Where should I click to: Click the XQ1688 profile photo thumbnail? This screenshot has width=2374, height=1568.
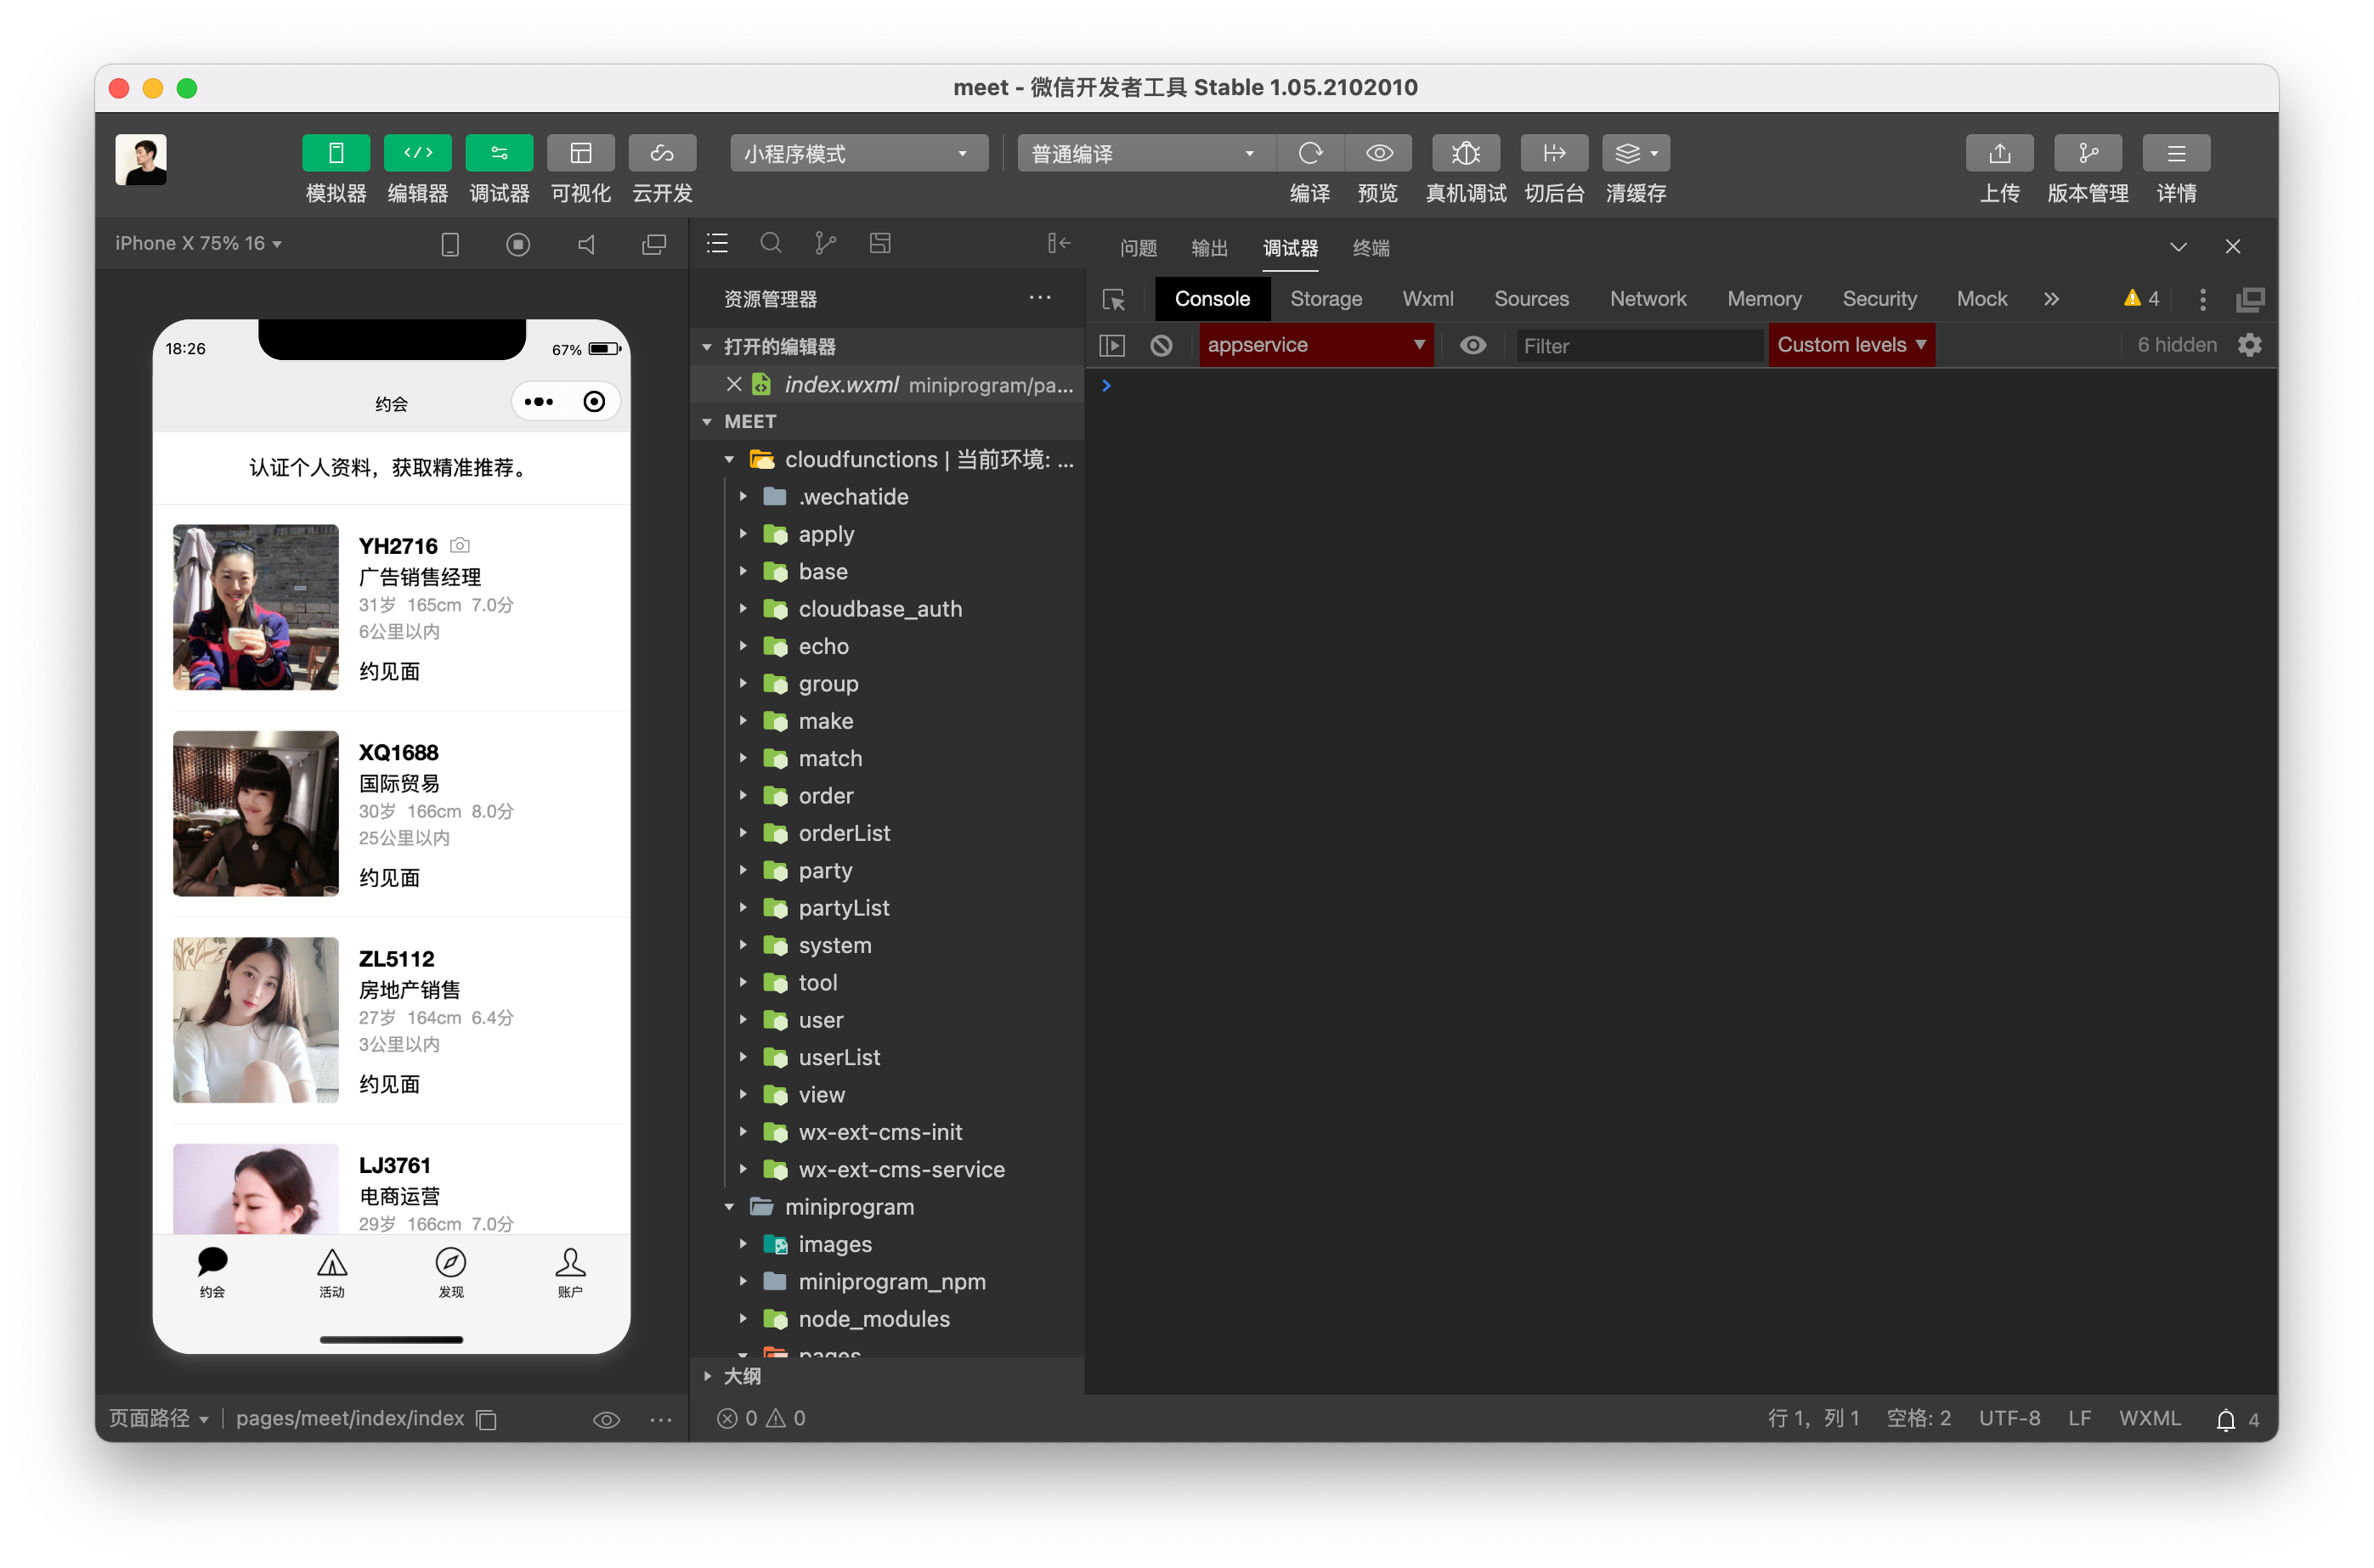point(256,813)
